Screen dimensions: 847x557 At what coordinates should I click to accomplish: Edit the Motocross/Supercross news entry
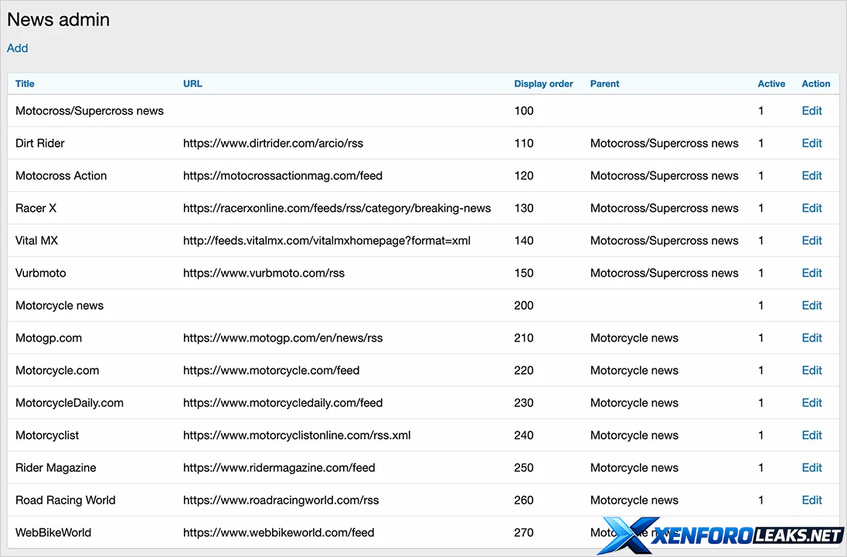(811, 110)
